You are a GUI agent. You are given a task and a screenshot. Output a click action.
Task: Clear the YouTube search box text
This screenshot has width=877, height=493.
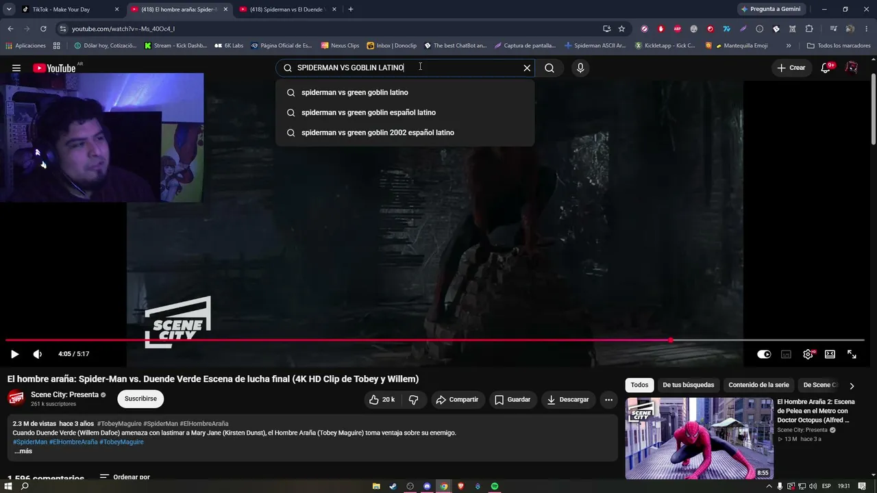[527, 68]
